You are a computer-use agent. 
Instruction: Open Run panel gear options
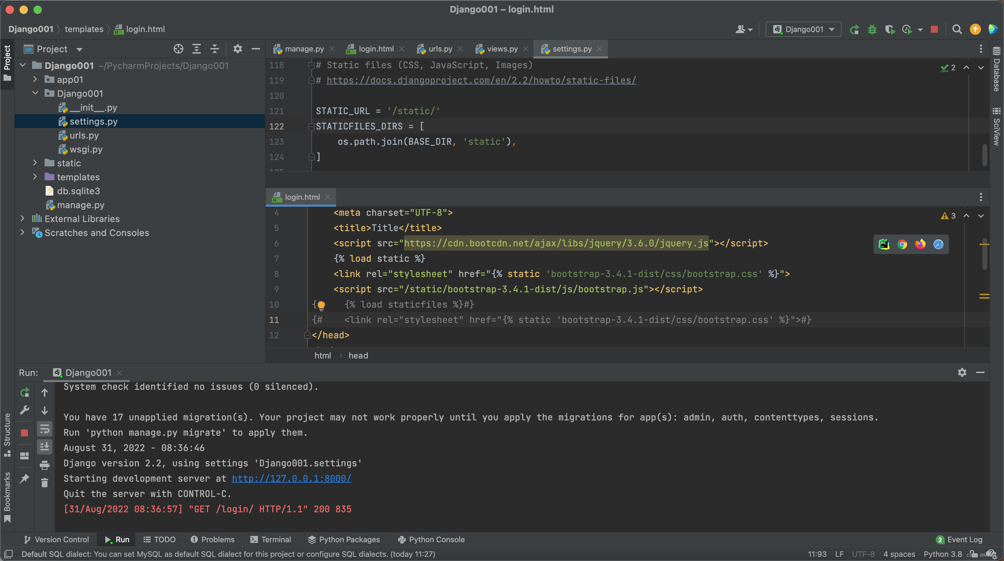tap(962, 373)
